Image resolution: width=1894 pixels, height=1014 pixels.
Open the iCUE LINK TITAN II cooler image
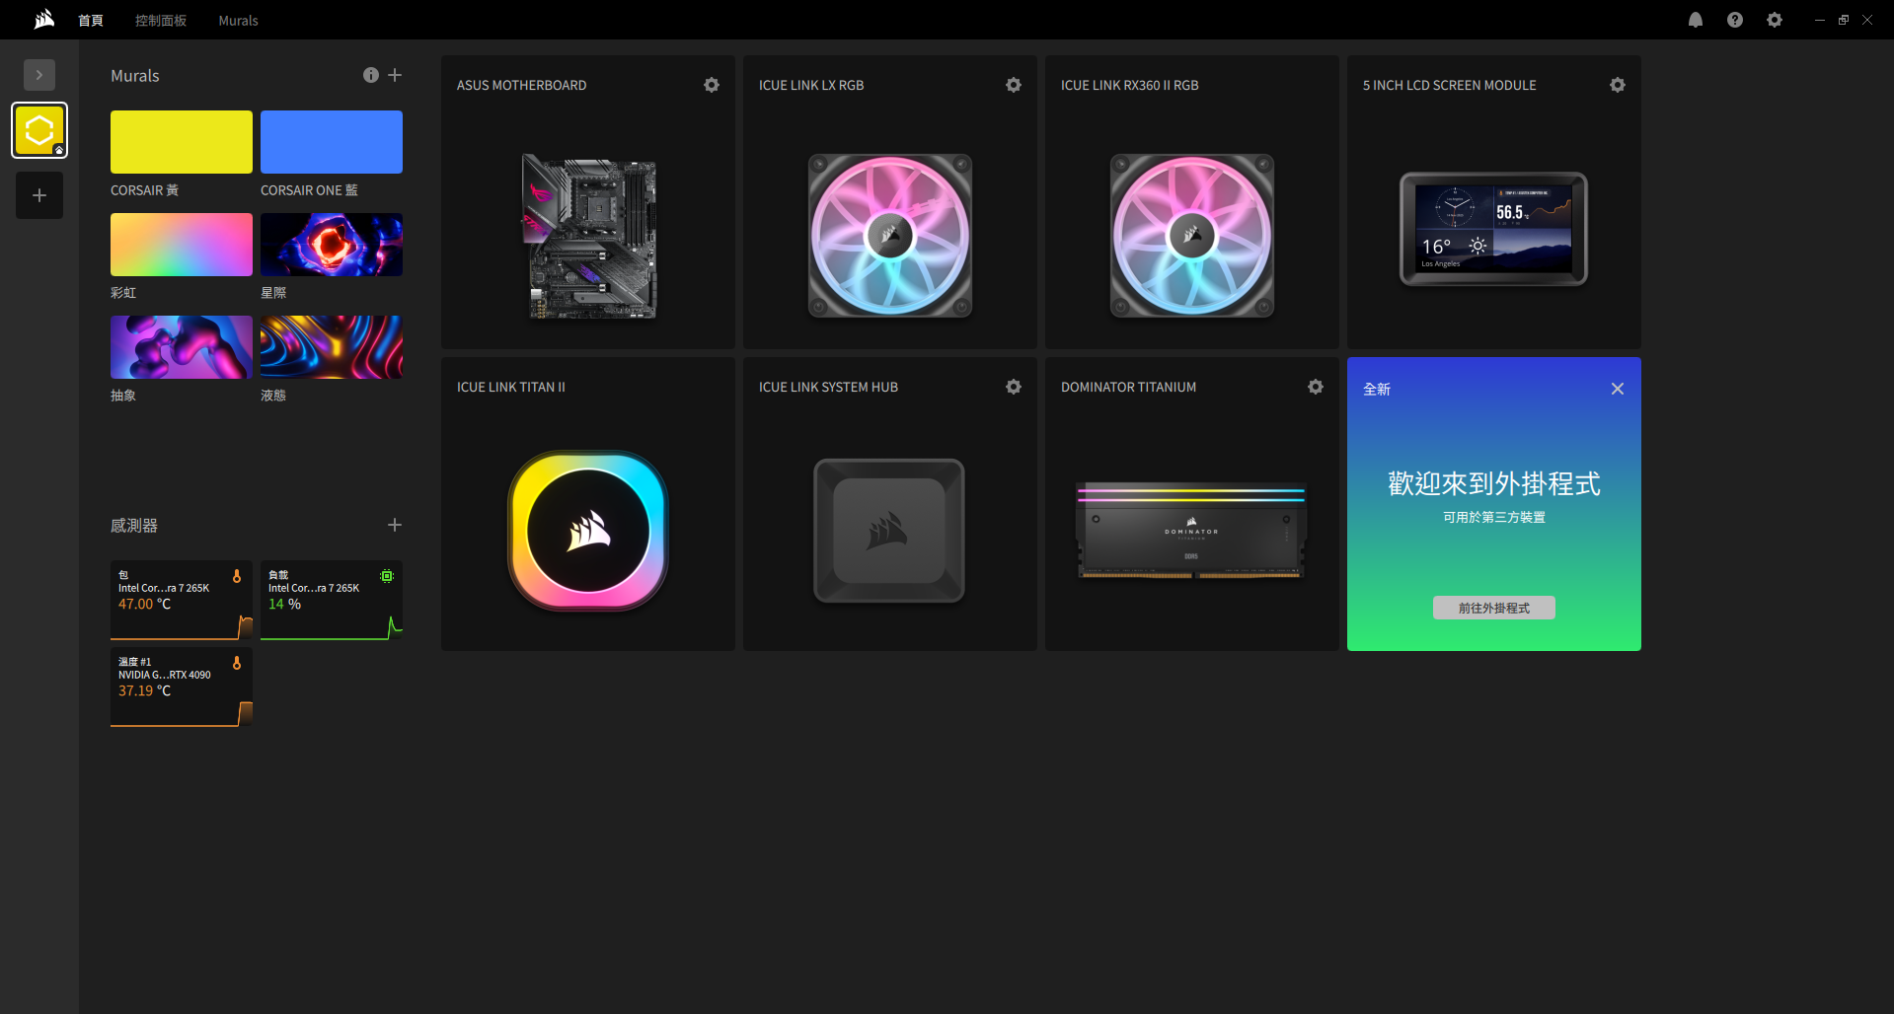click(x=588, y=531)
